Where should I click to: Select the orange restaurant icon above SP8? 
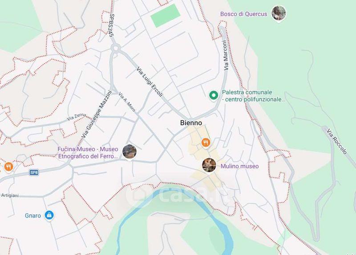[8, 167]
